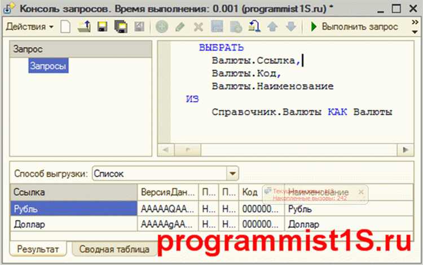Delete the query with X icon
Screen dimensions: 423x265
[x=199, y=26]
